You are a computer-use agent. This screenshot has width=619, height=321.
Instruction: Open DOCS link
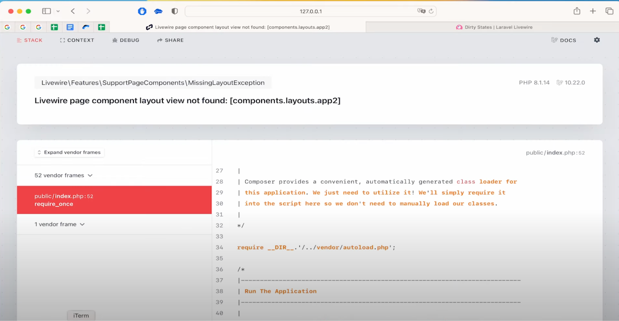[x=564, y=40]
